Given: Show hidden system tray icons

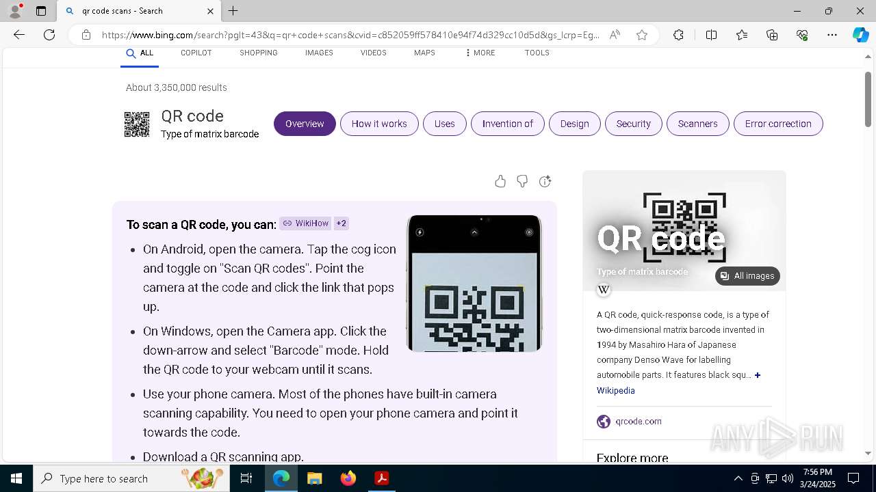Looking at the screenshot, I should pyautogui.click(x=738, y=478).
